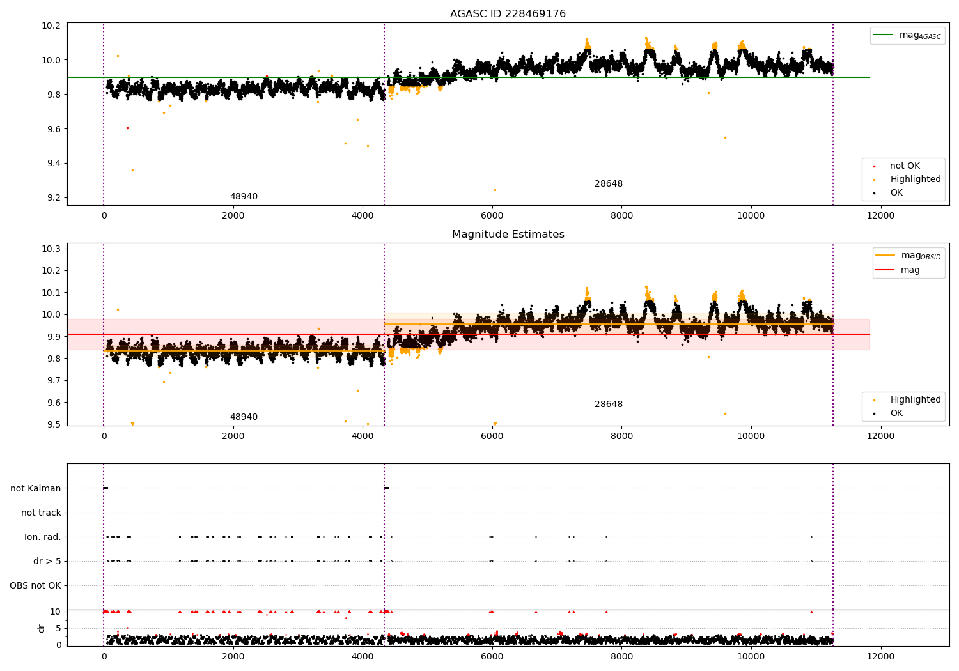Click '48940' in the Magnitude Estimates plot
The width and height of the screenshot is (959, 671).
(x=244, y=417)
